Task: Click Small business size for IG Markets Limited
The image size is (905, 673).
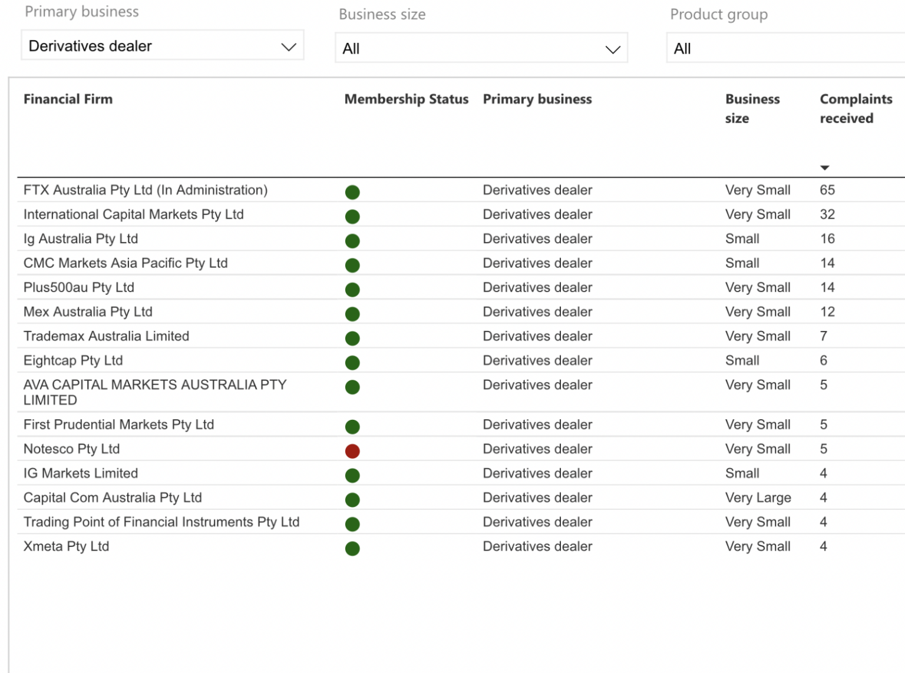Action: tap(742, 473)
